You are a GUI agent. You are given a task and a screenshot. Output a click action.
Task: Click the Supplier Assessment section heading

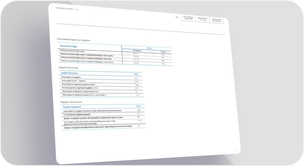click(71, 102)
